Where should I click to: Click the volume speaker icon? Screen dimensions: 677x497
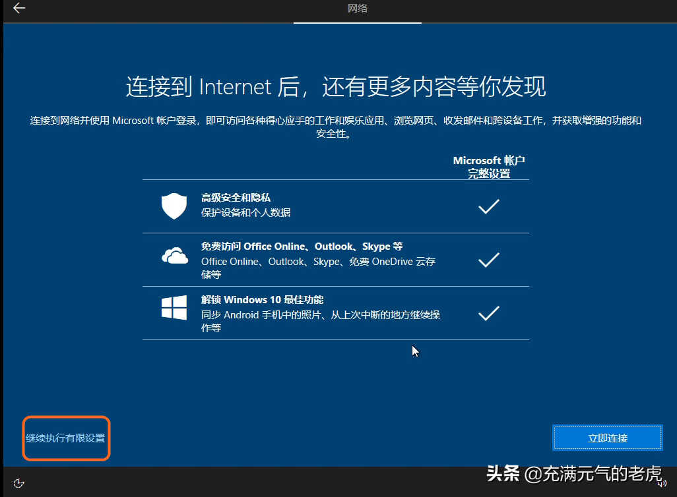coord(662,484)
